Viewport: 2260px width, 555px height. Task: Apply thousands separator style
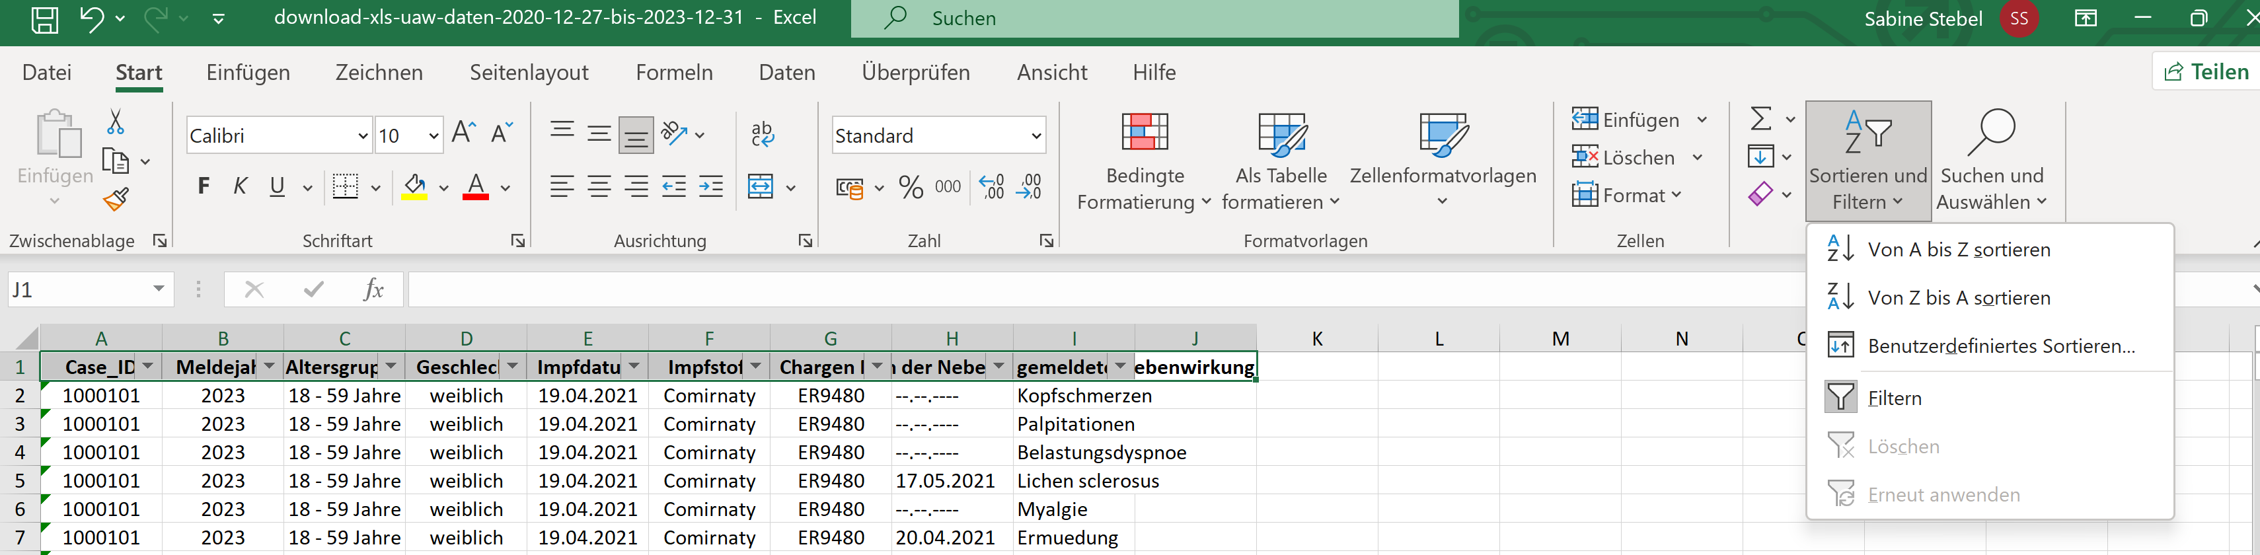(x=948, y=187)
